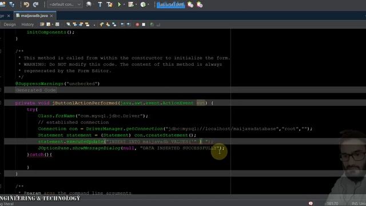Click the Uncomment code icon
This screenshot has height=206, width=366.
[x=158, y=24]
